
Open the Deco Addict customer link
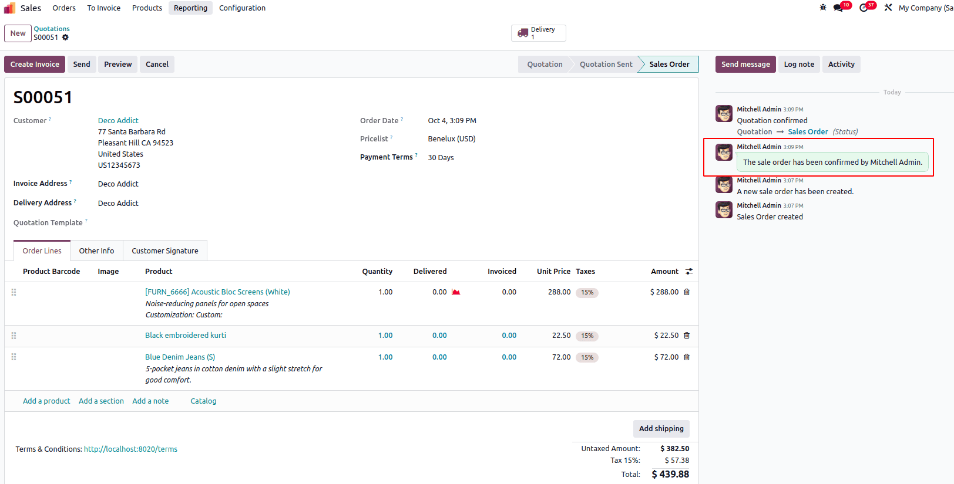[x=118, y=120]
